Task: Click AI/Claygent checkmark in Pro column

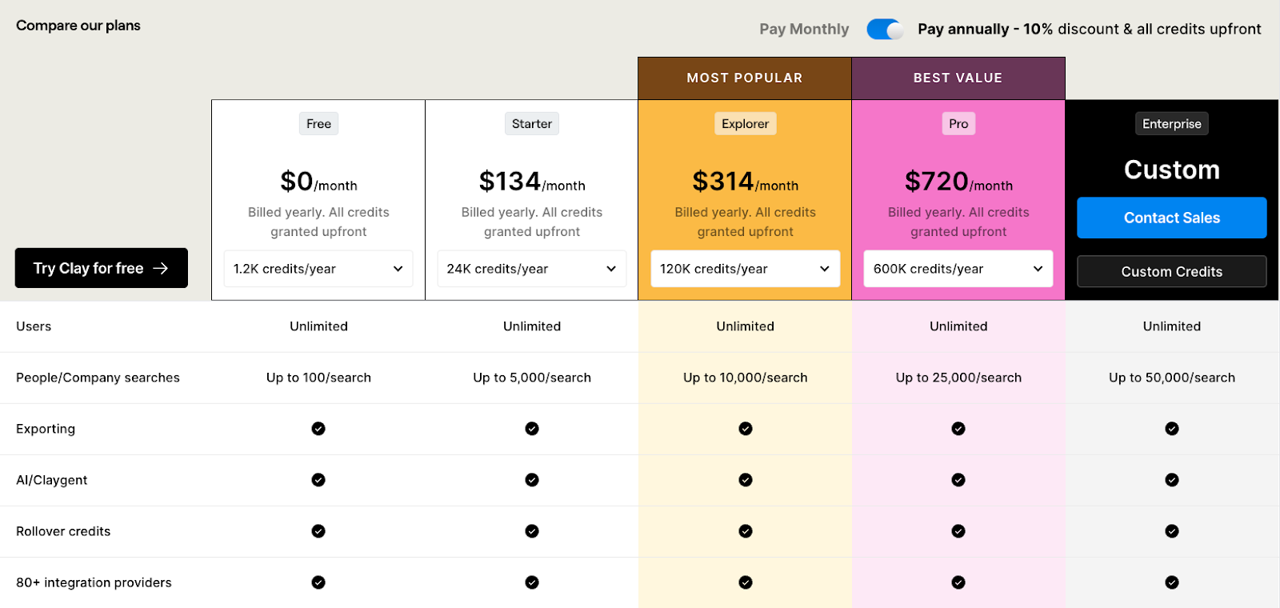Action: (x=958, y=480)
